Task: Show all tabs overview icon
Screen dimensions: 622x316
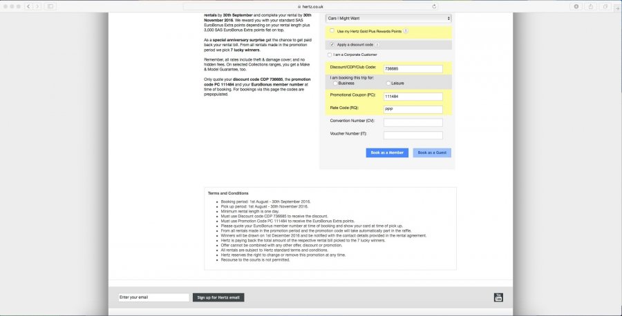Action: 605,6
